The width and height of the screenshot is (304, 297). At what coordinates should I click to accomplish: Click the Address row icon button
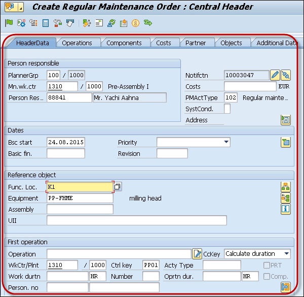[285, 120]
